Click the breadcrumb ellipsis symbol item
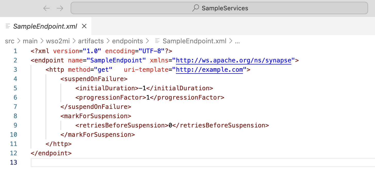 pos(238,41)
